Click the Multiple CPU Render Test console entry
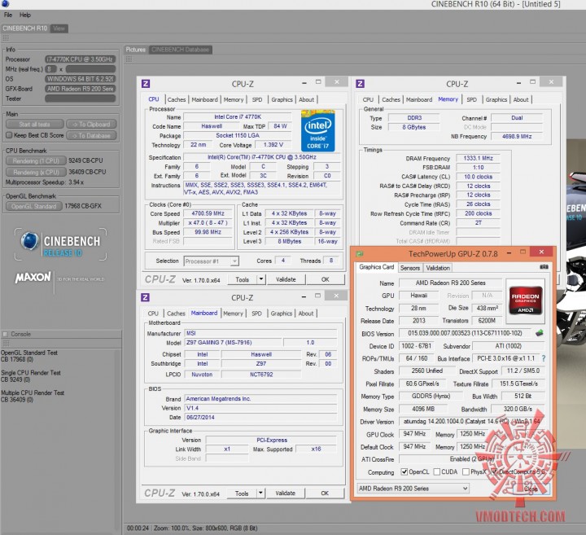Viewport: 586px width, 535px height. [x=33, y=396]
